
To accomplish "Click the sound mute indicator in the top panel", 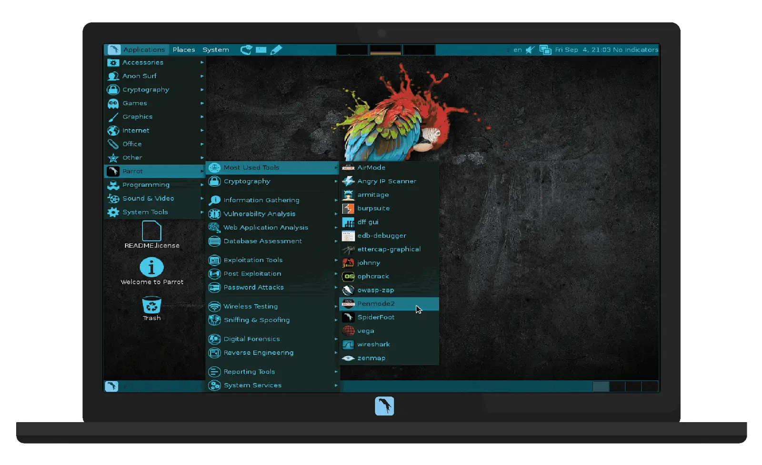I will [530, 50].
